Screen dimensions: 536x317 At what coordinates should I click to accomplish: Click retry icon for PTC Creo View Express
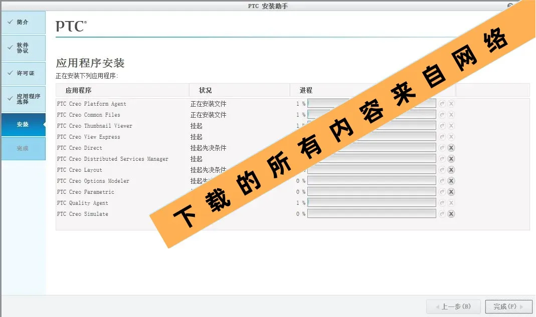pyautogui.click(x=442, y=137)
